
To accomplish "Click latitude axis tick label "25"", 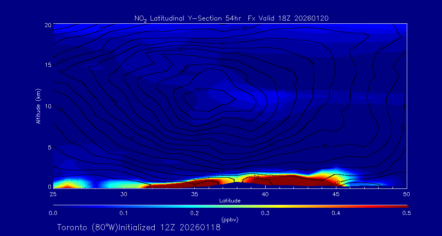I will (x=53, y=194).
